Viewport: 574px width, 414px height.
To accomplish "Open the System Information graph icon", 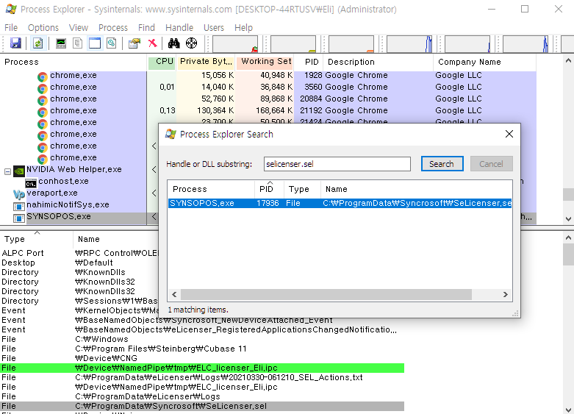I will (x=61, y=43).
